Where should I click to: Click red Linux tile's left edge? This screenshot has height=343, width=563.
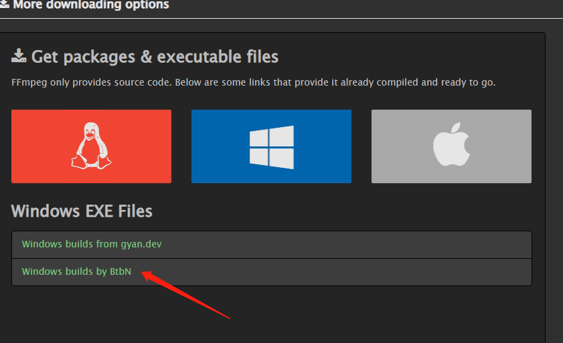tap(15, 146)
